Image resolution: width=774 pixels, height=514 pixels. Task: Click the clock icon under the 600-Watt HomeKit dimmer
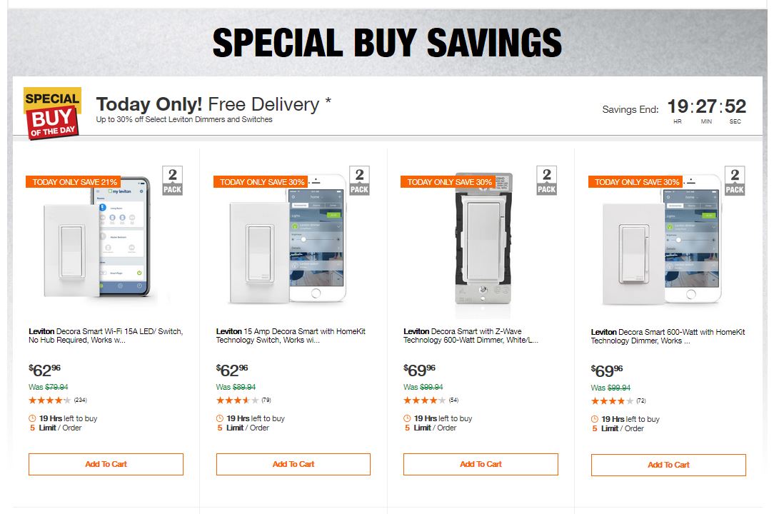[x=595, y=419]
